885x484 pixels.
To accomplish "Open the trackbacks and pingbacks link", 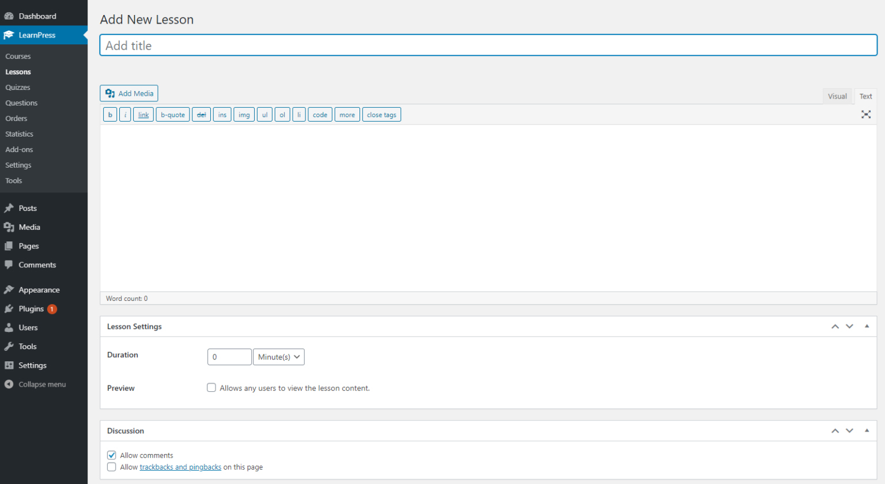I will tap(180, 467).
